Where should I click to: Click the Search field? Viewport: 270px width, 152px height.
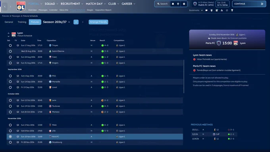click(x=162, y=4)
